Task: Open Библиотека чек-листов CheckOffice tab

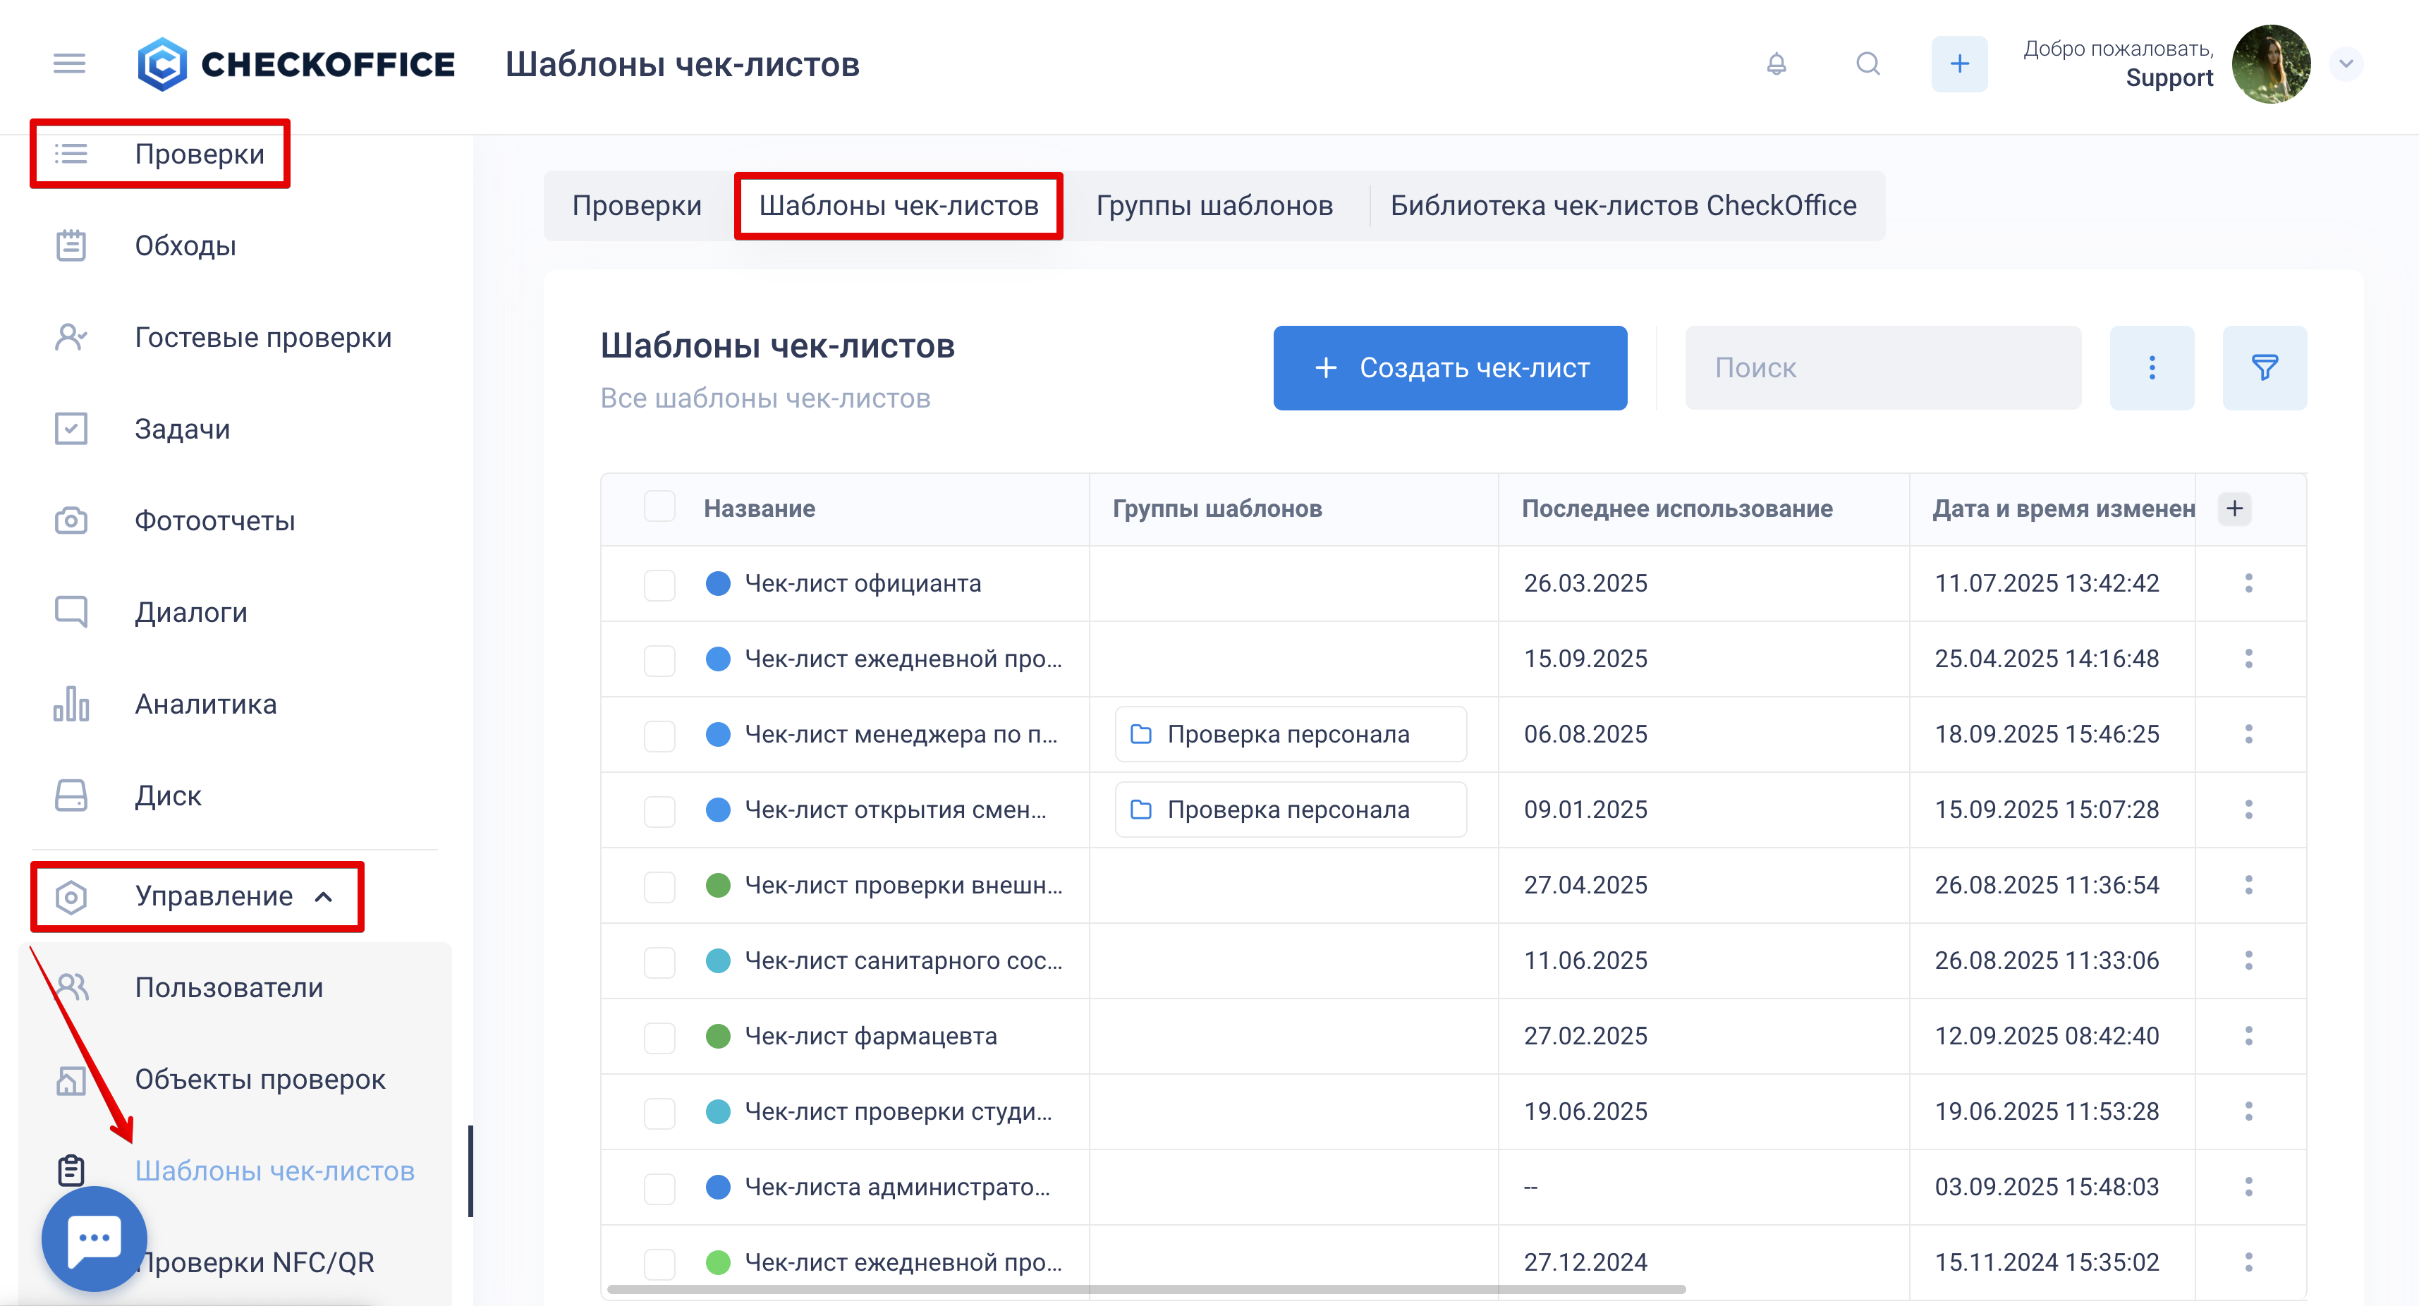Action: tap(1623, 206)
